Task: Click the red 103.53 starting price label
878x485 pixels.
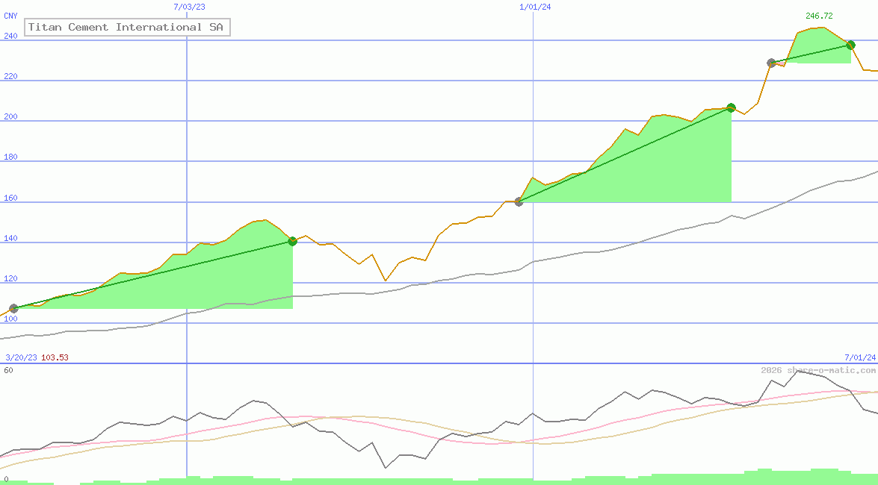Action: (x=55, y=357)
